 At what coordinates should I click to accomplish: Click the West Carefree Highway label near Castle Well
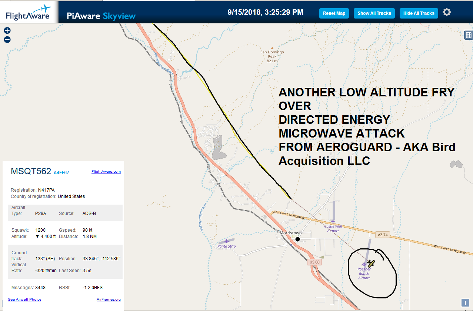tap(288, 215)
